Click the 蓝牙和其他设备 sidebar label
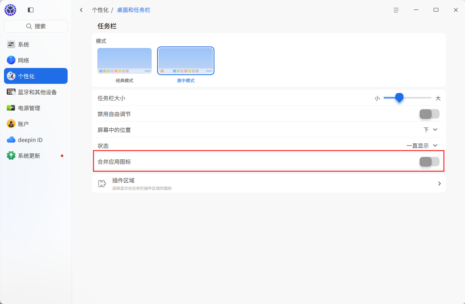 (x=37, y=92)
